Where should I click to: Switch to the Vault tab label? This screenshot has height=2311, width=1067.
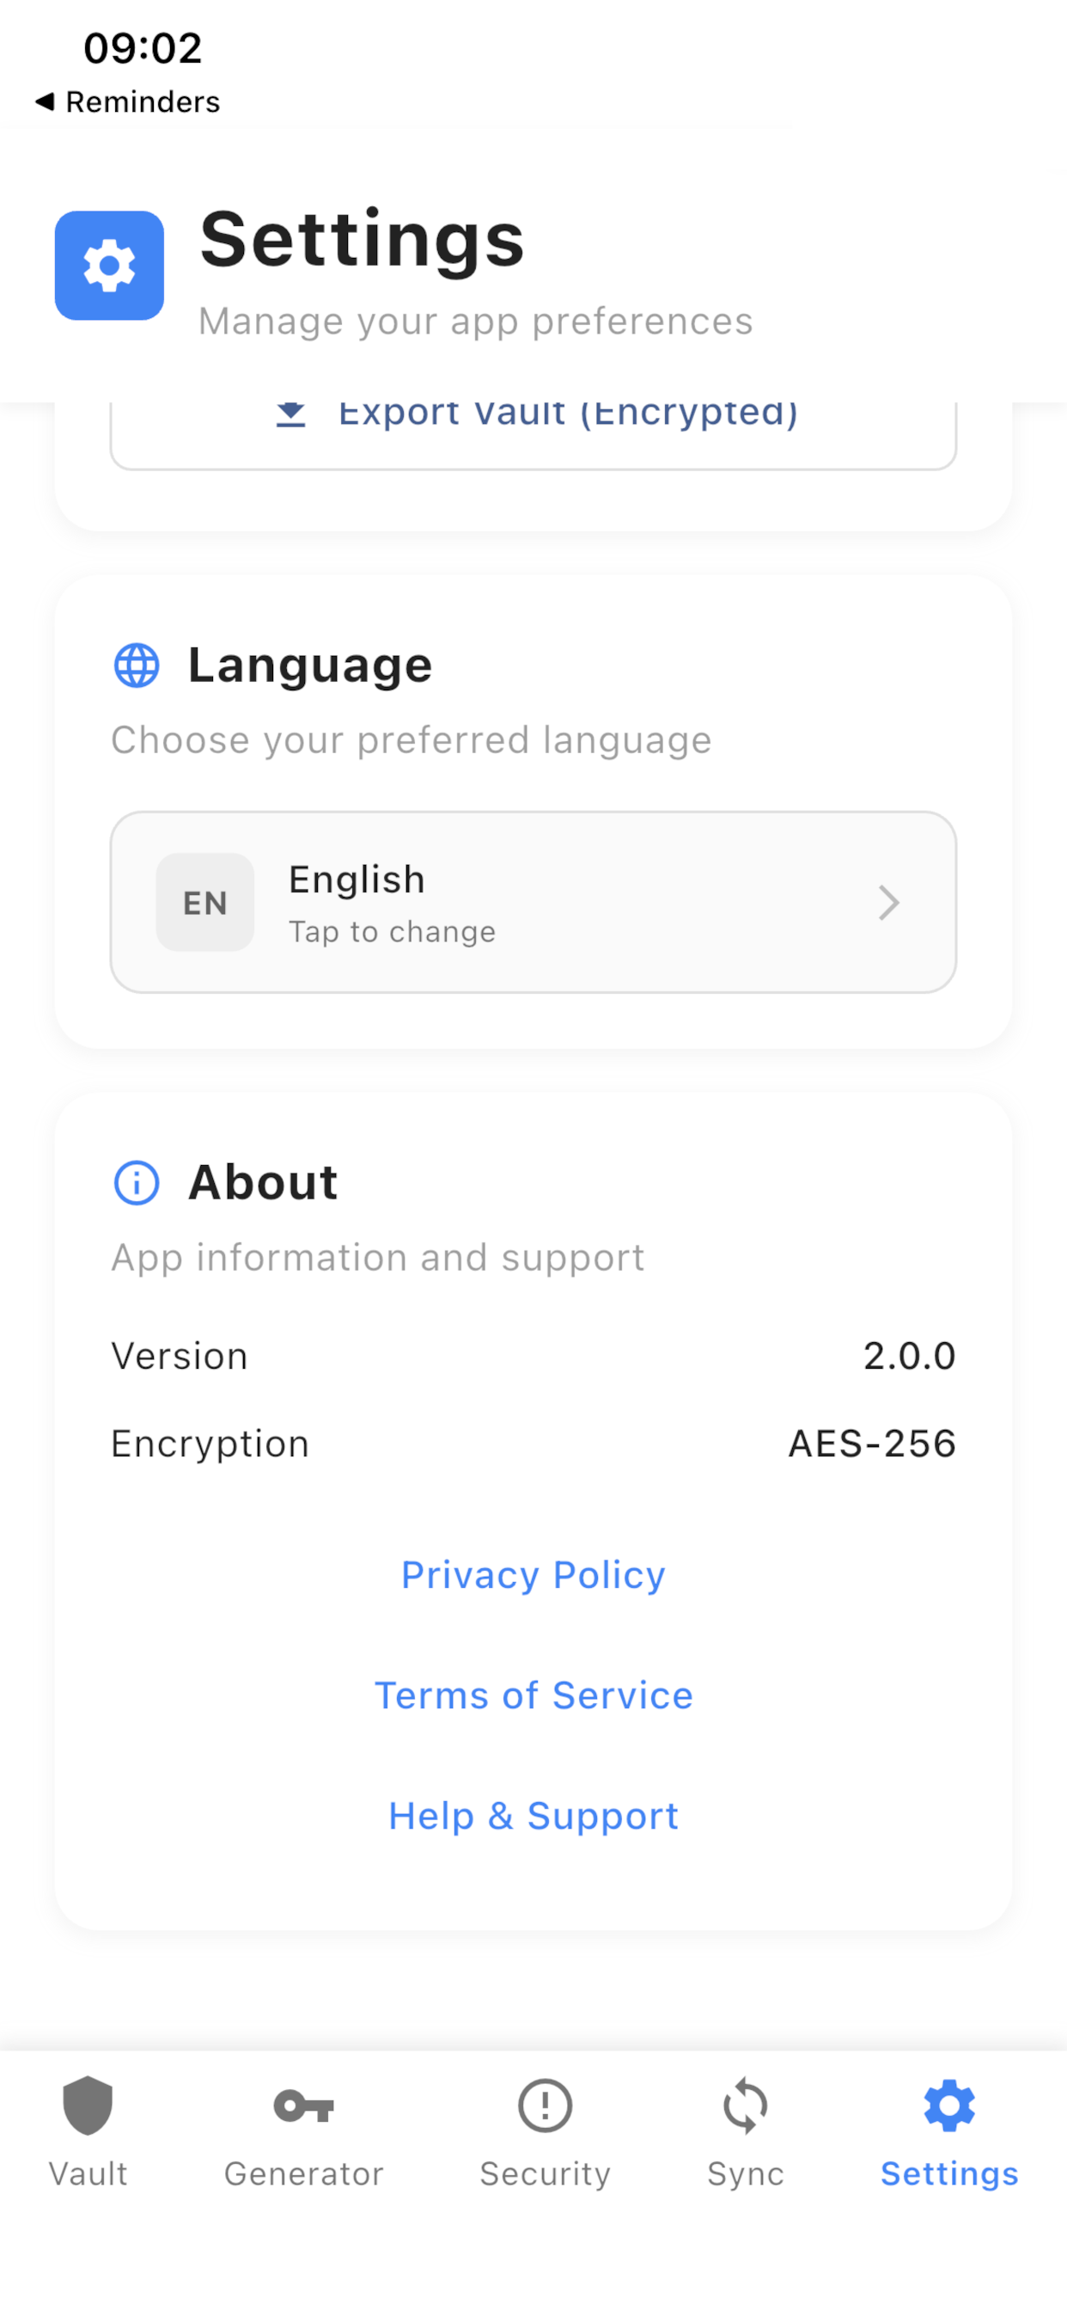88,2173
